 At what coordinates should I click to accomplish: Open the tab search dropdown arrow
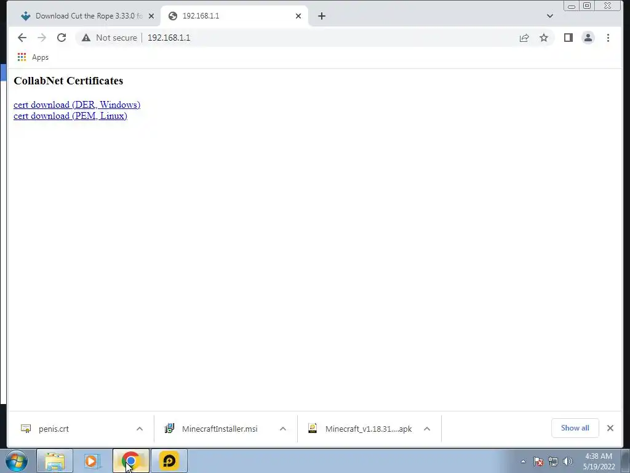tap(550, 16)
